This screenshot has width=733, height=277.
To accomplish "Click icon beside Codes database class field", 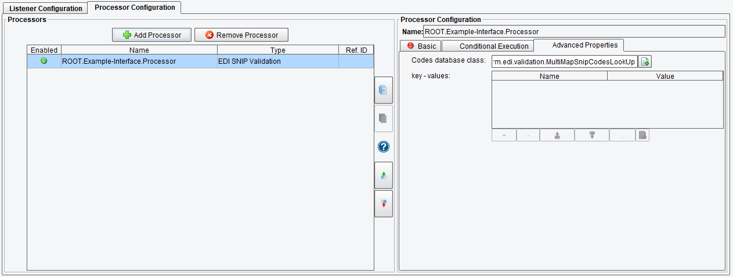I will 645,61.
